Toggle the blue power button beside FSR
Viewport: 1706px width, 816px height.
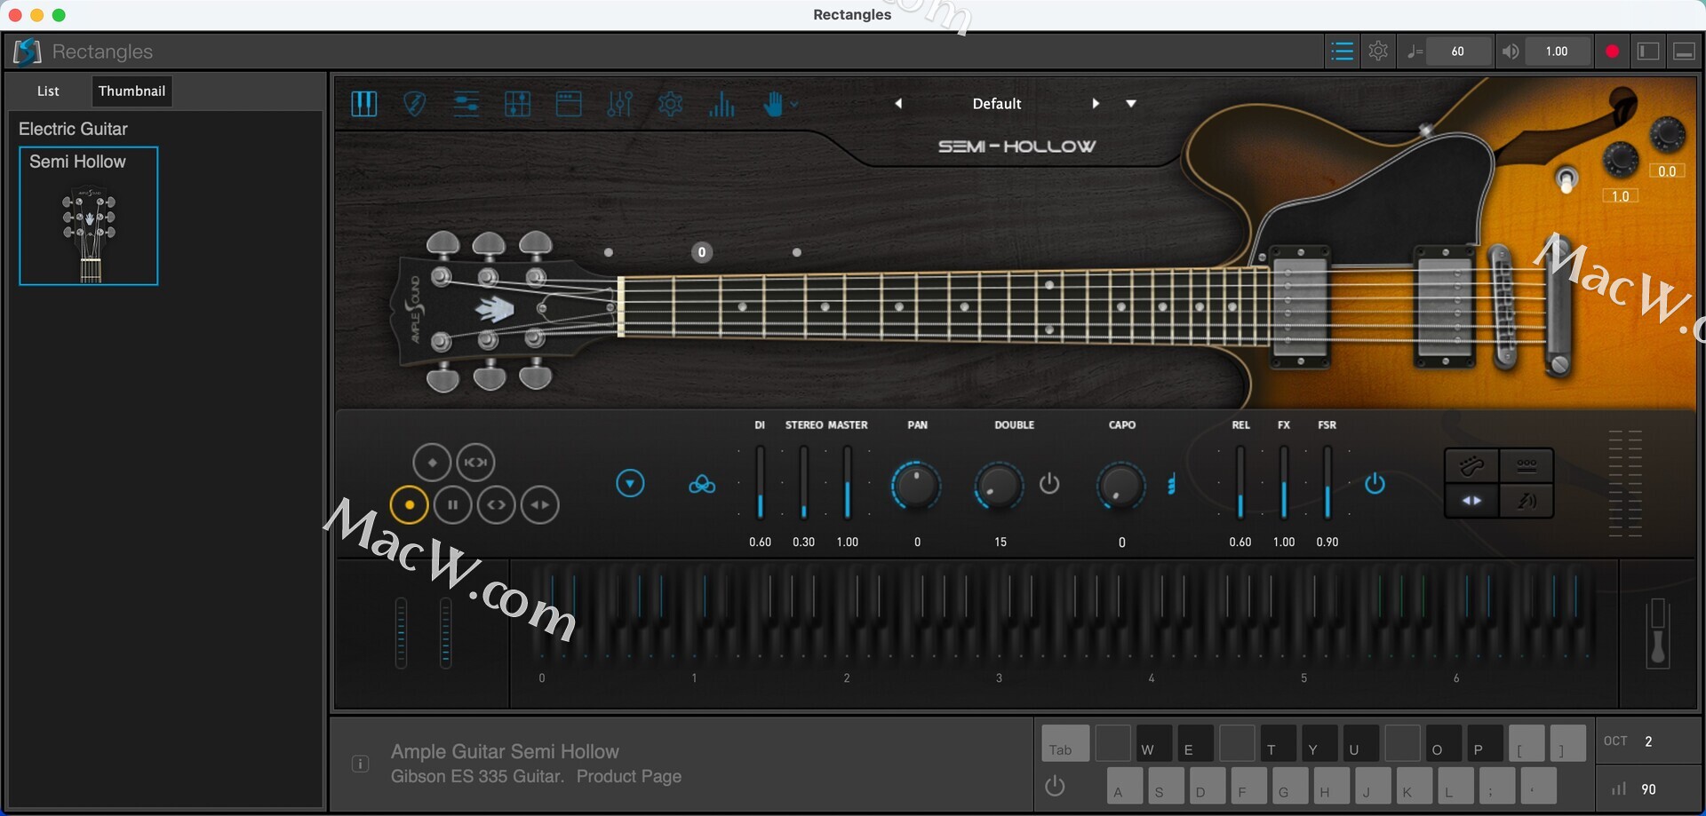1375,484
